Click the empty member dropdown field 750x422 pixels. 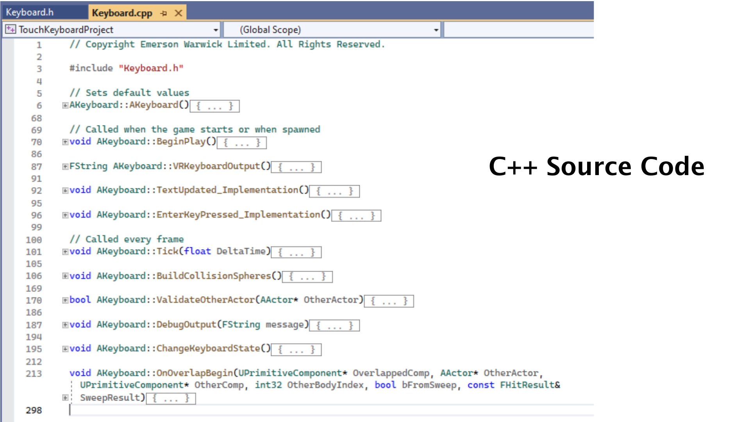tap(519, 30)
